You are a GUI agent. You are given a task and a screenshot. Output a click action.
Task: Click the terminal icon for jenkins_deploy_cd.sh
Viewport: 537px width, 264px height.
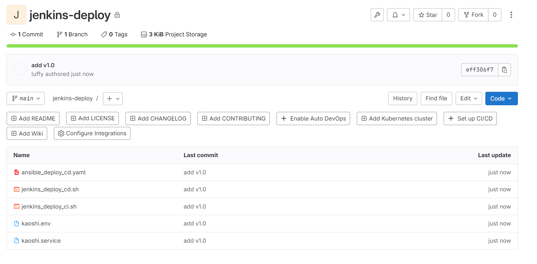pyautogui.click(x=17, y=189)
